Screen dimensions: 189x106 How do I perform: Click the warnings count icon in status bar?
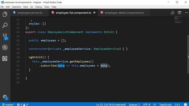[24, 105]
